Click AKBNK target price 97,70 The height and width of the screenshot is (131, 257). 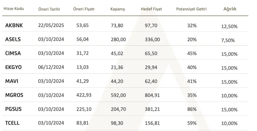pos(150,25)
